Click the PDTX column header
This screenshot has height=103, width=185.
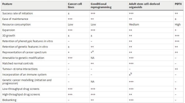click(x=178, y=4)
